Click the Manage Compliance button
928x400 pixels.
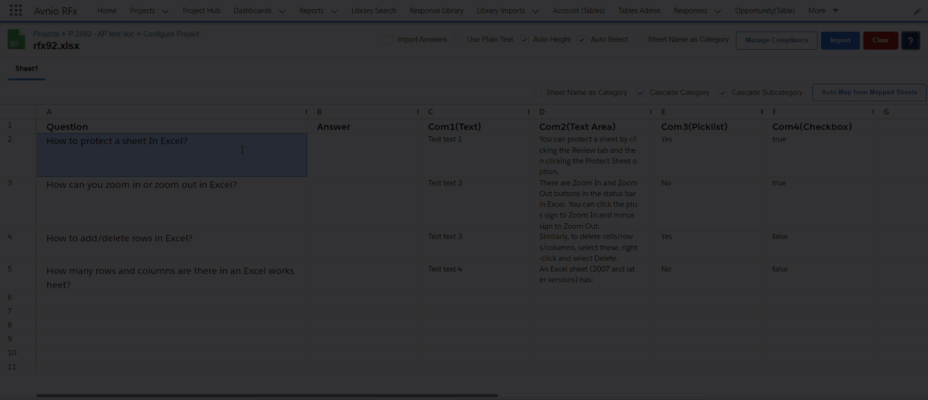click(x=776, y=40)
